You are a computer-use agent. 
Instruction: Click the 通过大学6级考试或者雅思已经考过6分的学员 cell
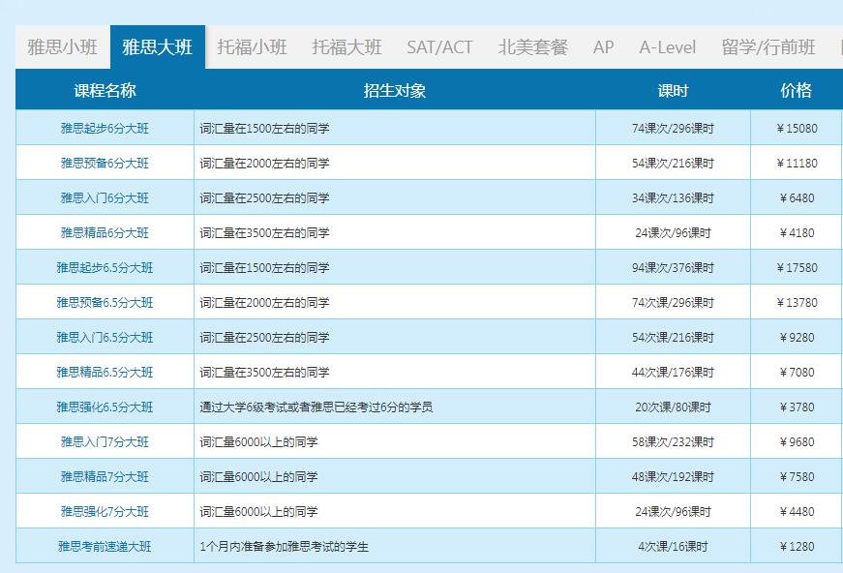395,407
